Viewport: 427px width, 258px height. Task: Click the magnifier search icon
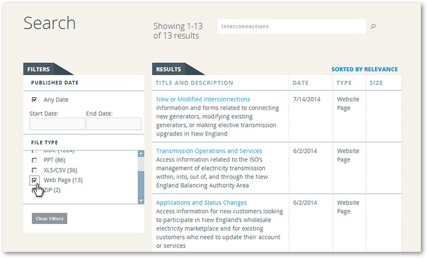(x=373, y=26)
